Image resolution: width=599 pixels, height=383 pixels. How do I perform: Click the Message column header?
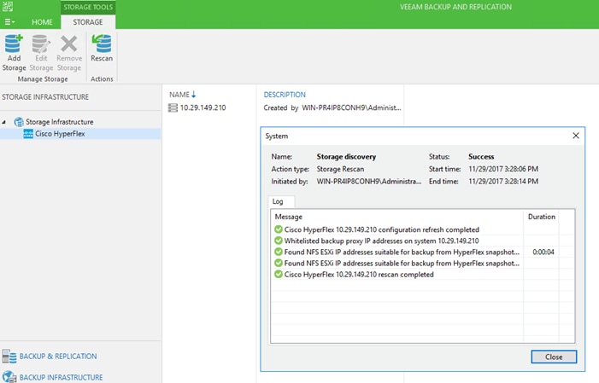(289, 217)
